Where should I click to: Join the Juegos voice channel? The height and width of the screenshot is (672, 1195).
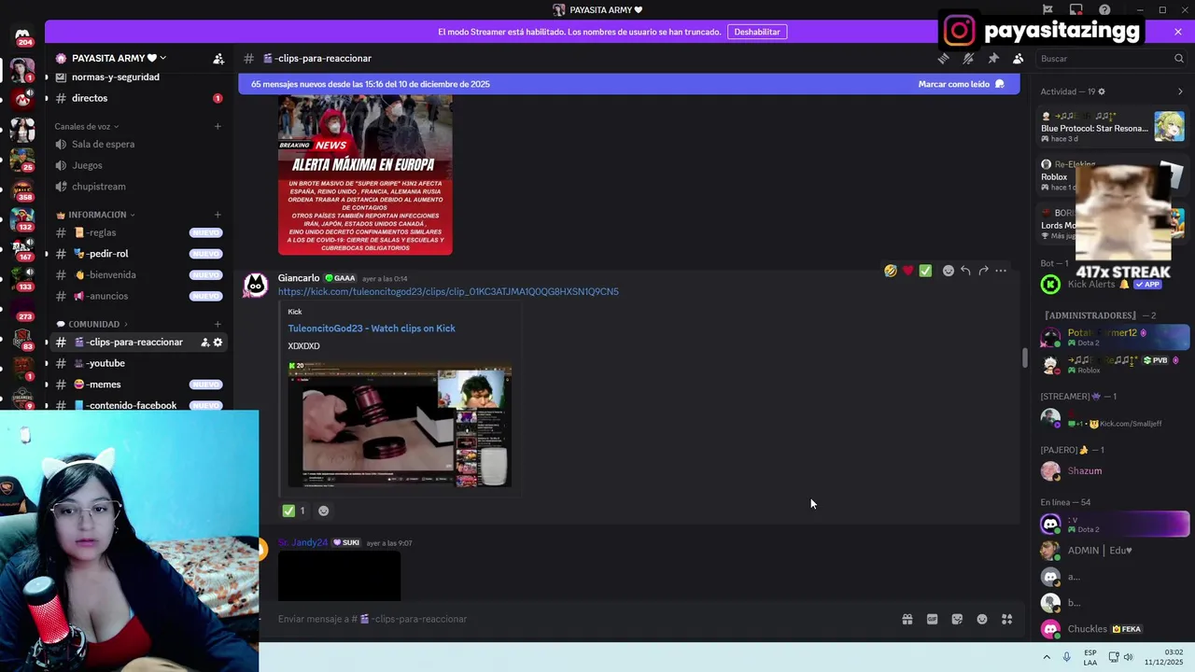pos(138,165)
